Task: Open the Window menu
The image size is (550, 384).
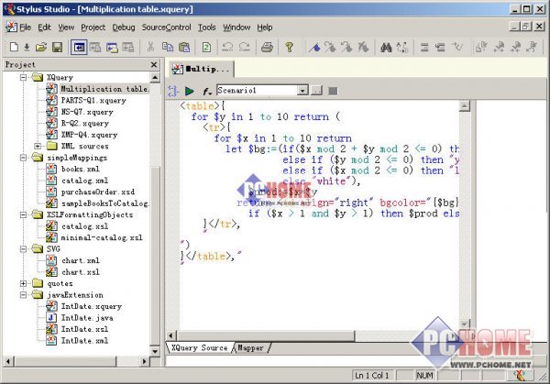Action: (x=236, y=27)
